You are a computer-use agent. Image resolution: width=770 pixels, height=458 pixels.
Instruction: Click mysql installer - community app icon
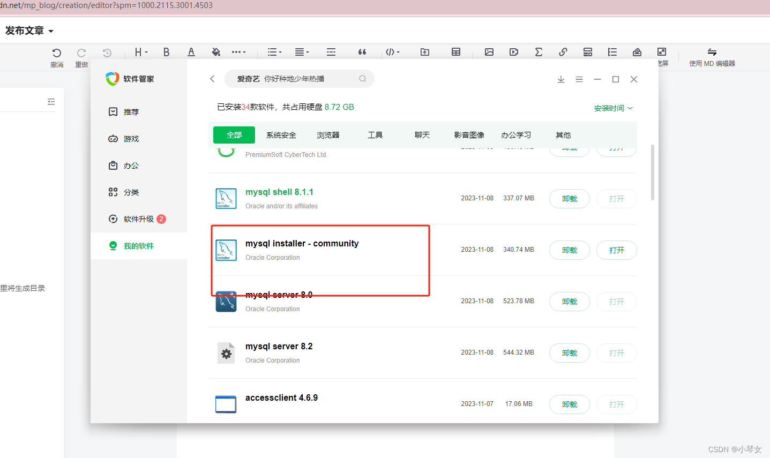point(226,250)
